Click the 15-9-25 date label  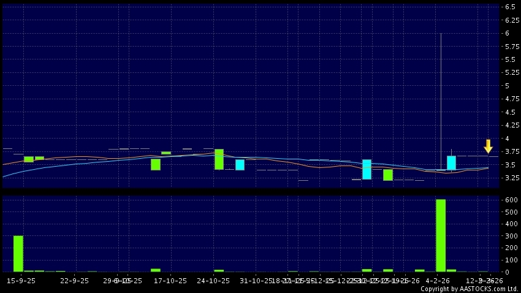point(21,280)
